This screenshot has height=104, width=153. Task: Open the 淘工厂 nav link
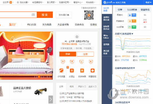point(13,25)
